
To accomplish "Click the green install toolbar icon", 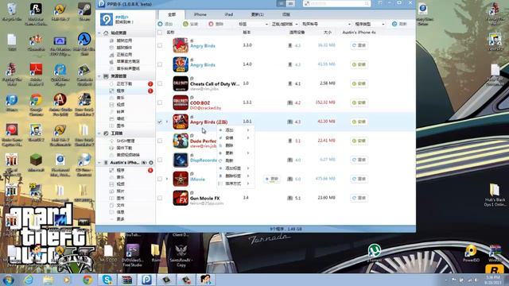I will click(x=185, y=24).
